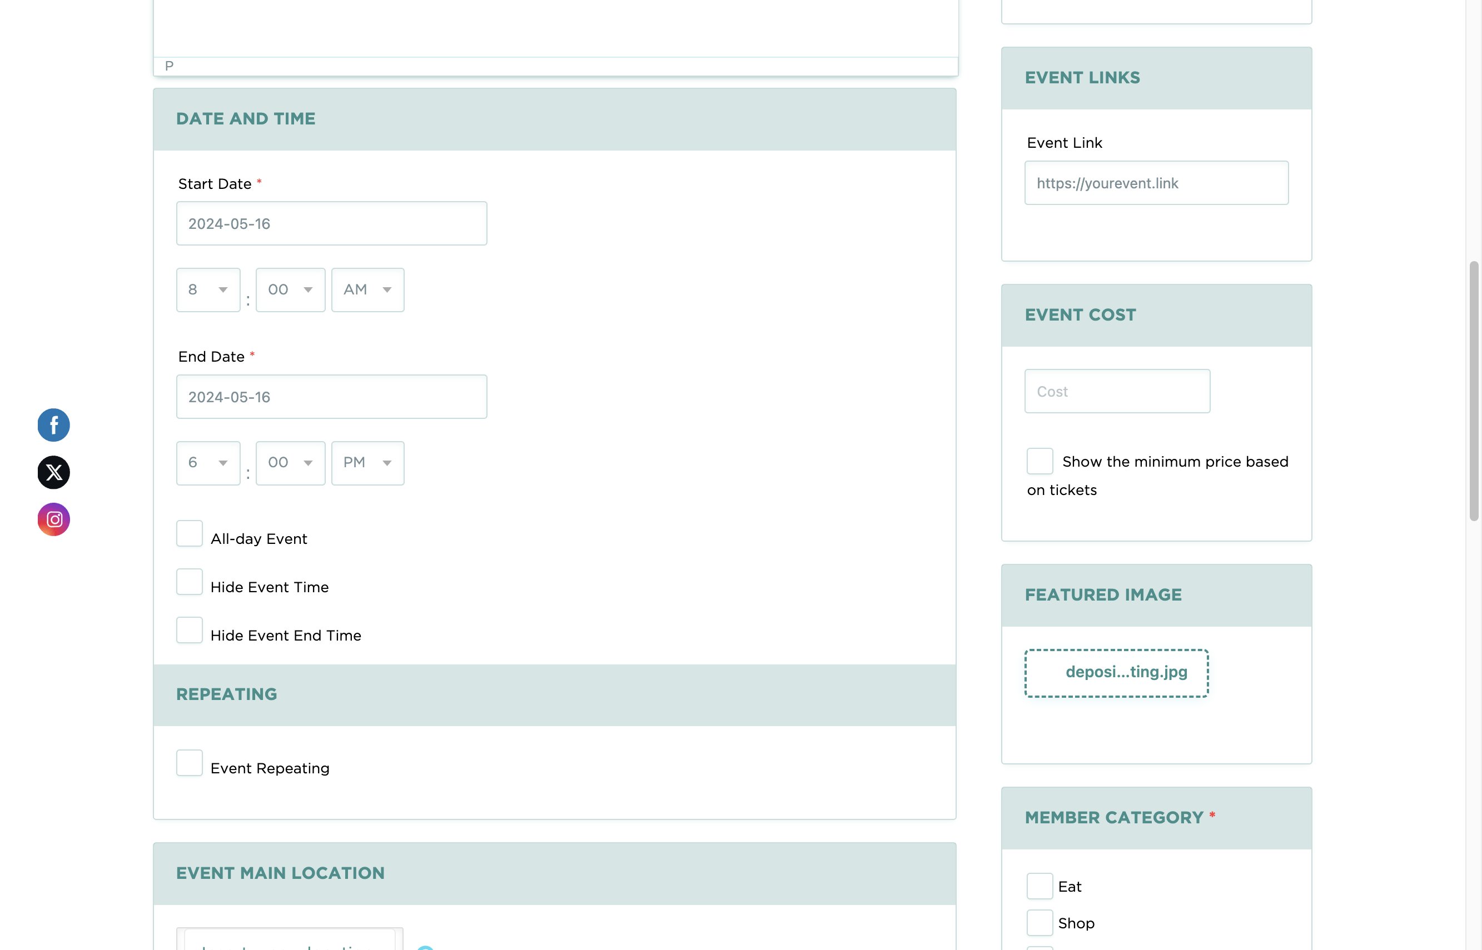
Task: Focus the Event Link URL field
Action: click(1157, 183)
